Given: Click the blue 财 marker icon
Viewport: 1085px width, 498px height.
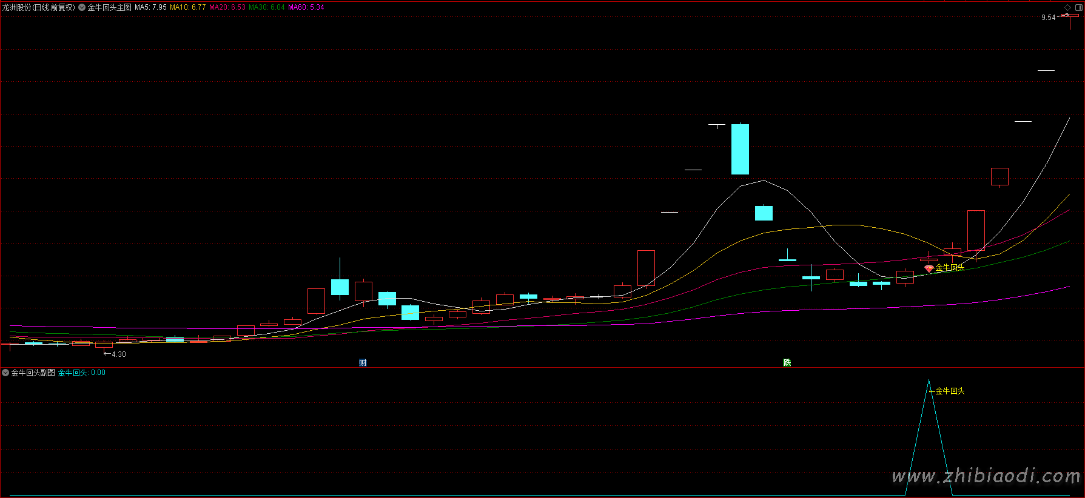Looking at the screenshot, I should (x=363, y=363).
